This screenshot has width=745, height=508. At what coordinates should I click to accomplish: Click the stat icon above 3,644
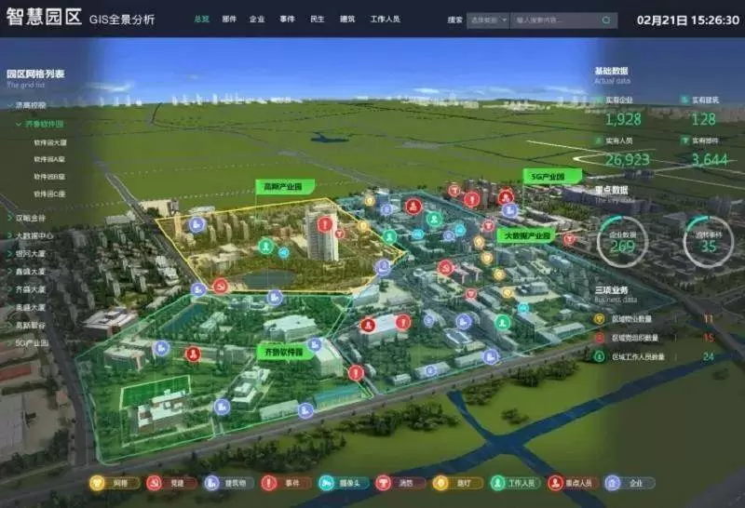[684, 140]
